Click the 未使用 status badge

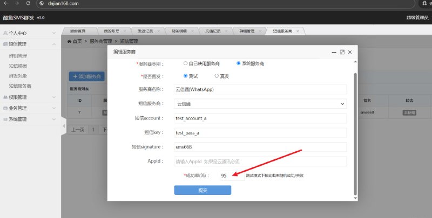[409, 112]
